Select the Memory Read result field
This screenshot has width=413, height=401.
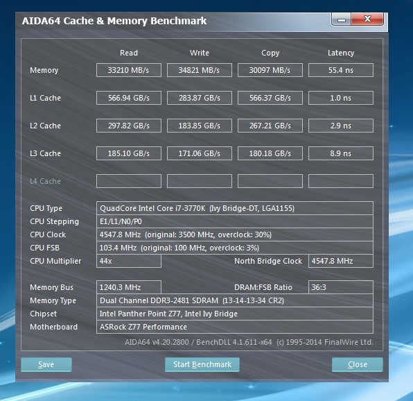pyautogui.click(x=128, y=70)
